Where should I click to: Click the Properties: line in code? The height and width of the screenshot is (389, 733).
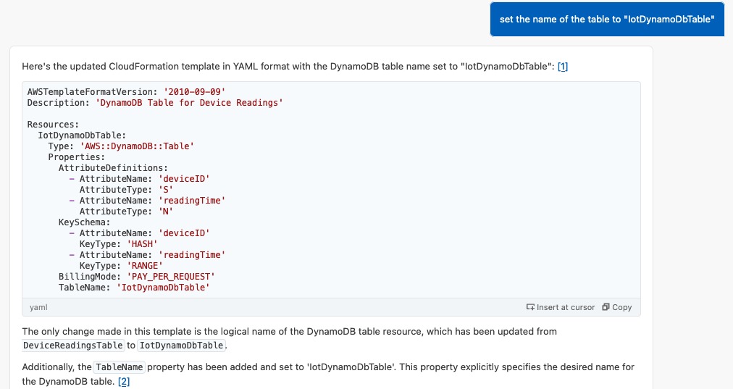(77, 157)
